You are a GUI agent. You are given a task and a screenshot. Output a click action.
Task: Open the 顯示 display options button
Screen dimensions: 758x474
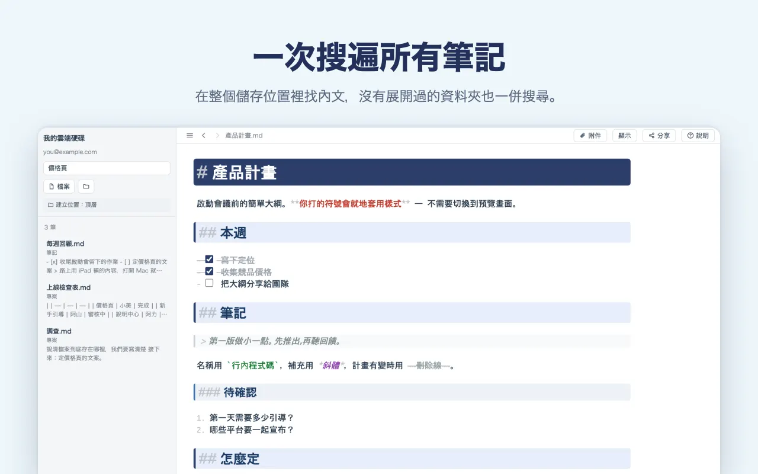(625, 136)
